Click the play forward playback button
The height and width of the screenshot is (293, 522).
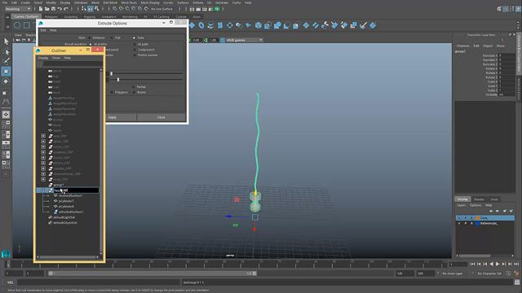tap(498, 264)
